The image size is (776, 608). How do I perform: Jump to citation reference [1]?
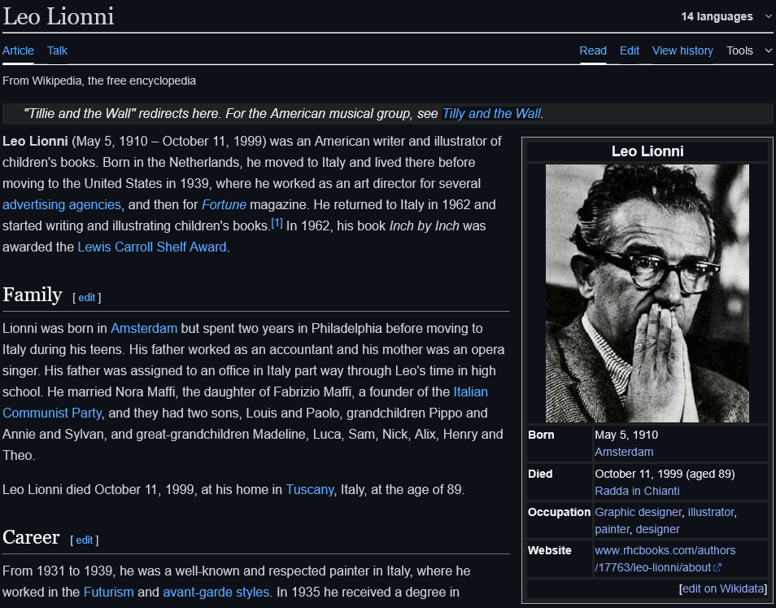[277, 223]
